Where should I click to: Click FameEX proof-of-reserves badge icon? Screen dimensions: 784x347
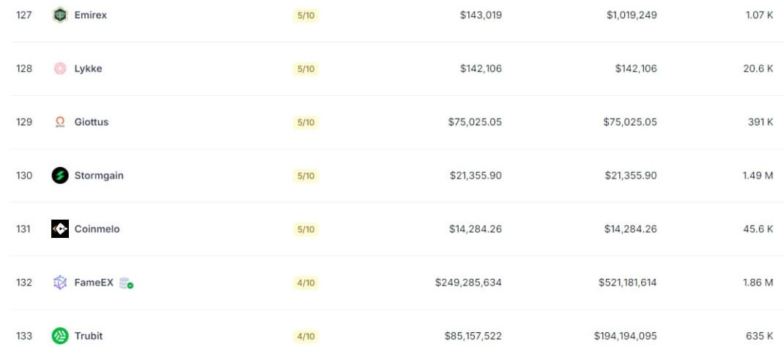click(126, 283)
